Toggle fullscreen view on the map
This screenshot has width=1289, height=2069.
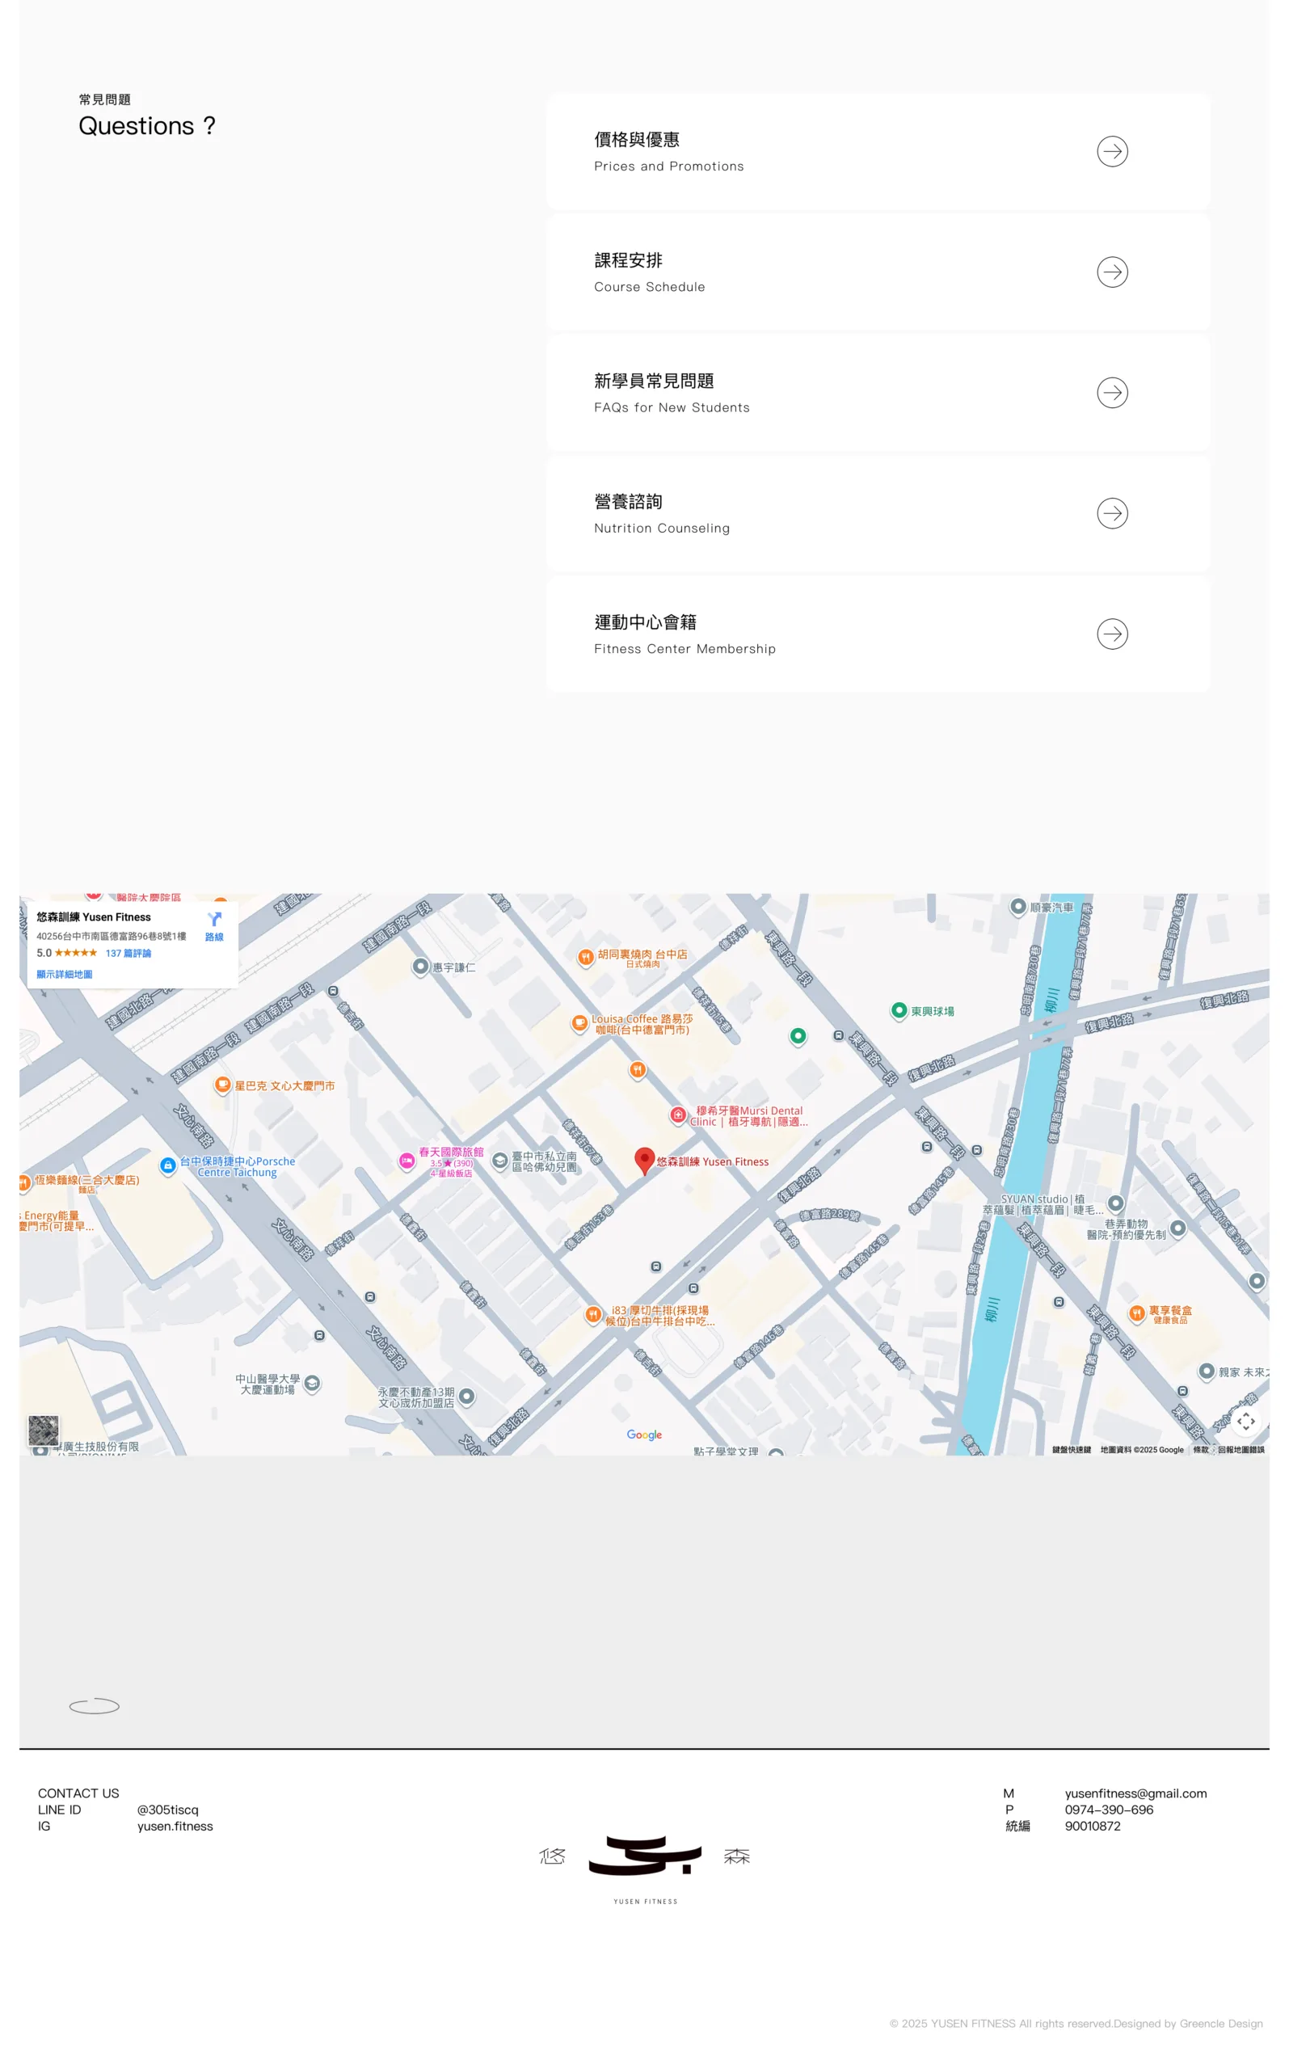coord(1245,1421)
